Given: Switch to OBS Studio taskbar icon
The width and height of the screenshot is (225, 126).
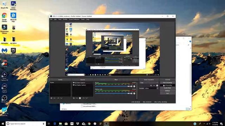Looking at the screenshot, I should (x=106, y=124).
